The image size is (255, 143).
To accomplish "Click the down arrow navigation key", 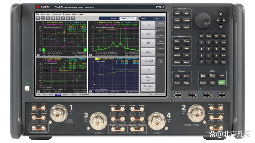I will pos(221,27).
